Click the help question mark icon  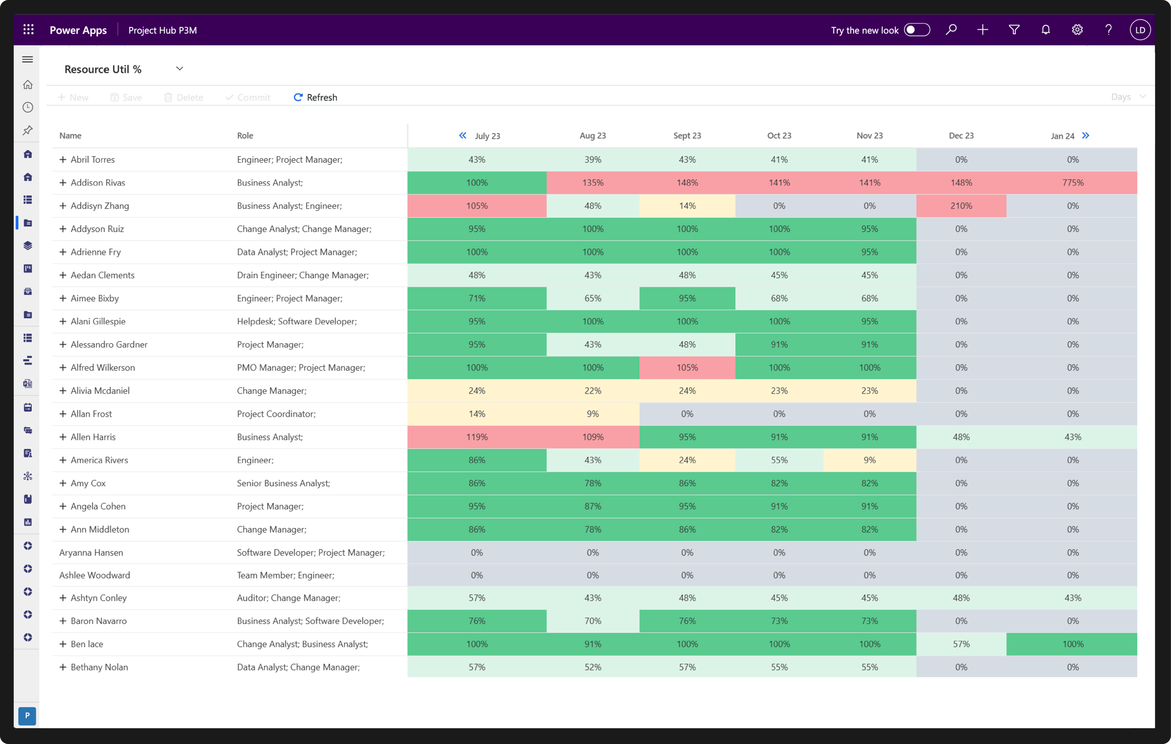[x=1109, y=30]
